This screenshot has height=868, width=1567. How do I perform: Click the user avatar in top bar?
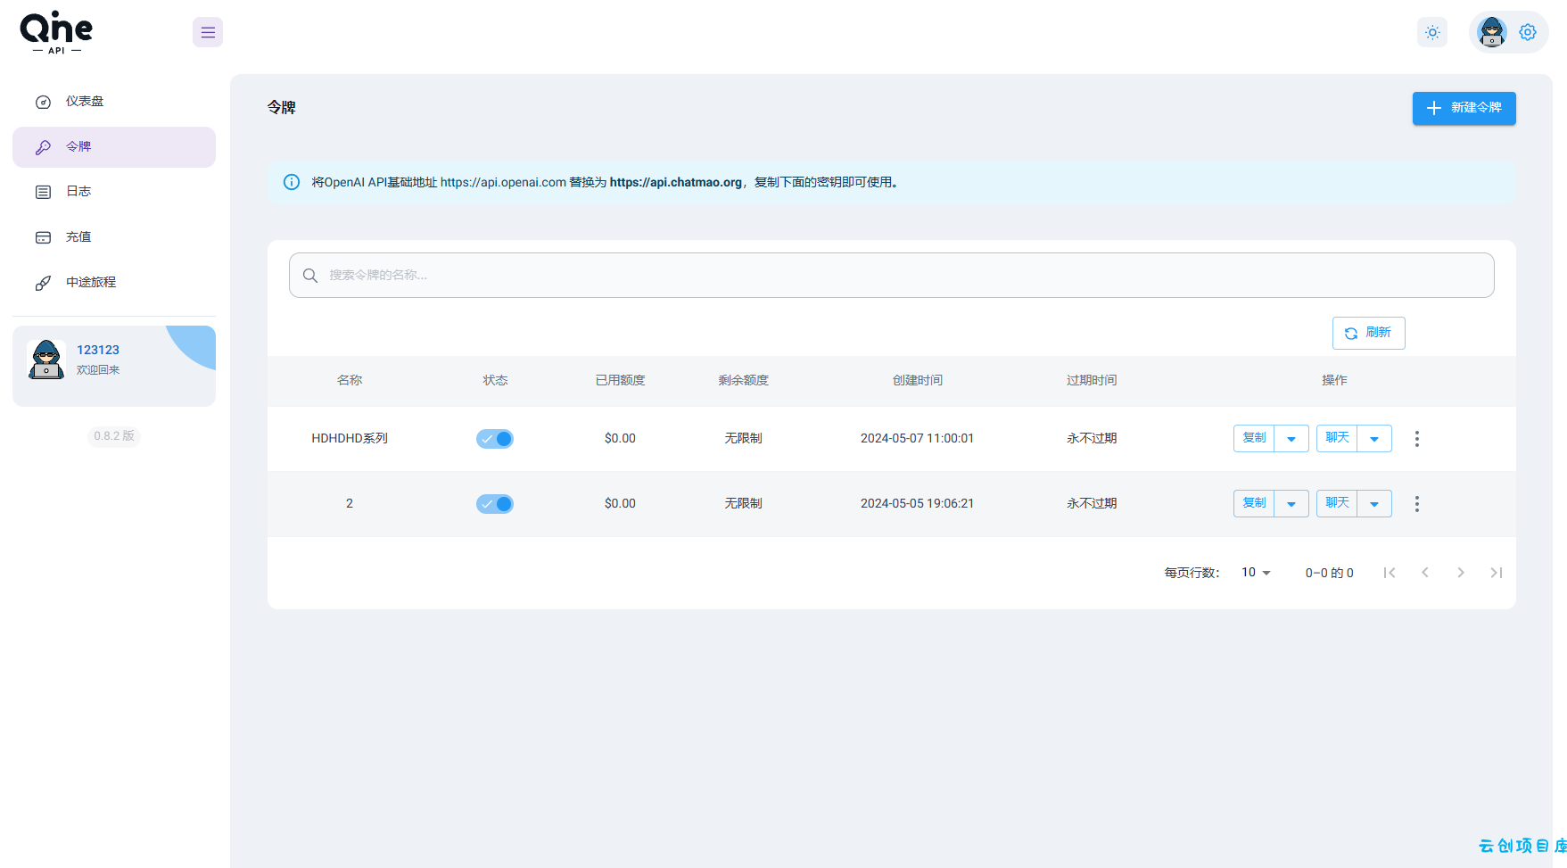pos(1492,32)
